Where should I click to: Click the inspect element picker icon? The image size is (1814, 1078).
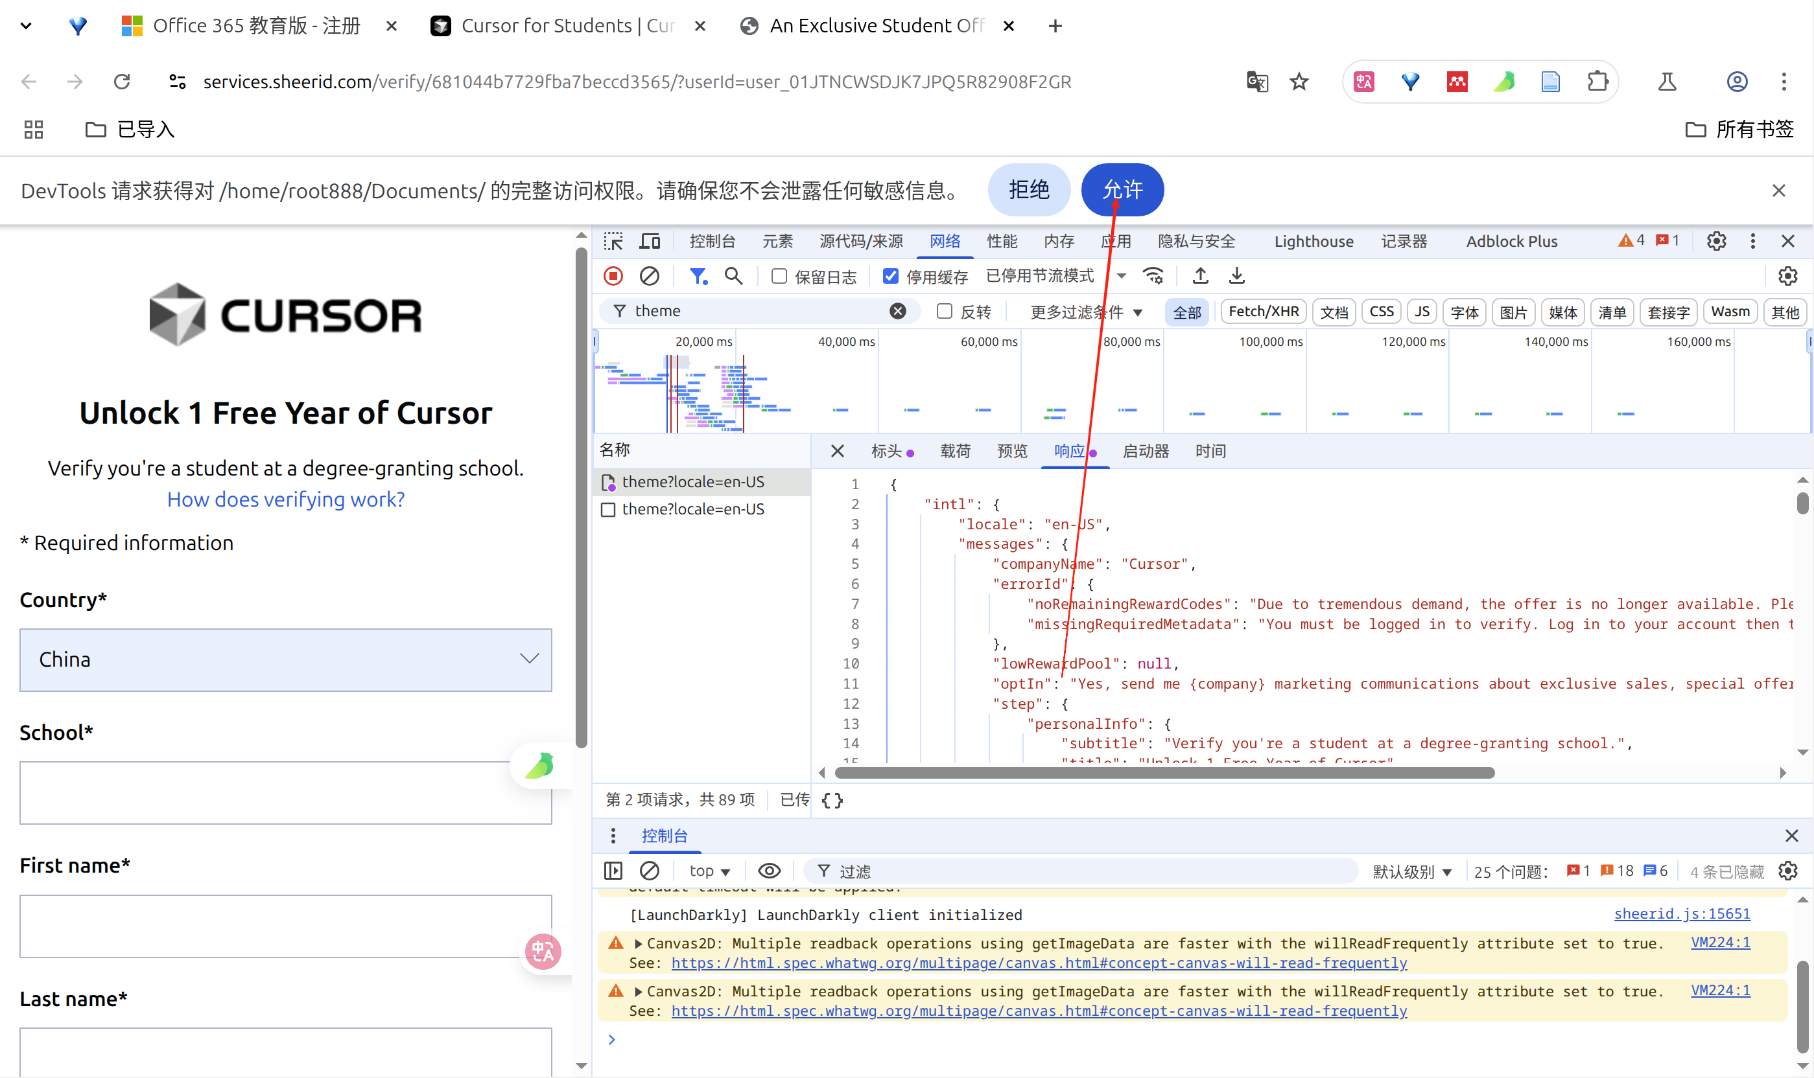(613, 242)
